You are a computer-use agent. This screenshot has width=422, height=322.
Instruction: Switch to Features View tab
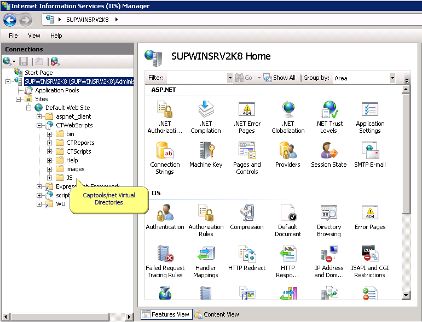(166, 314)
